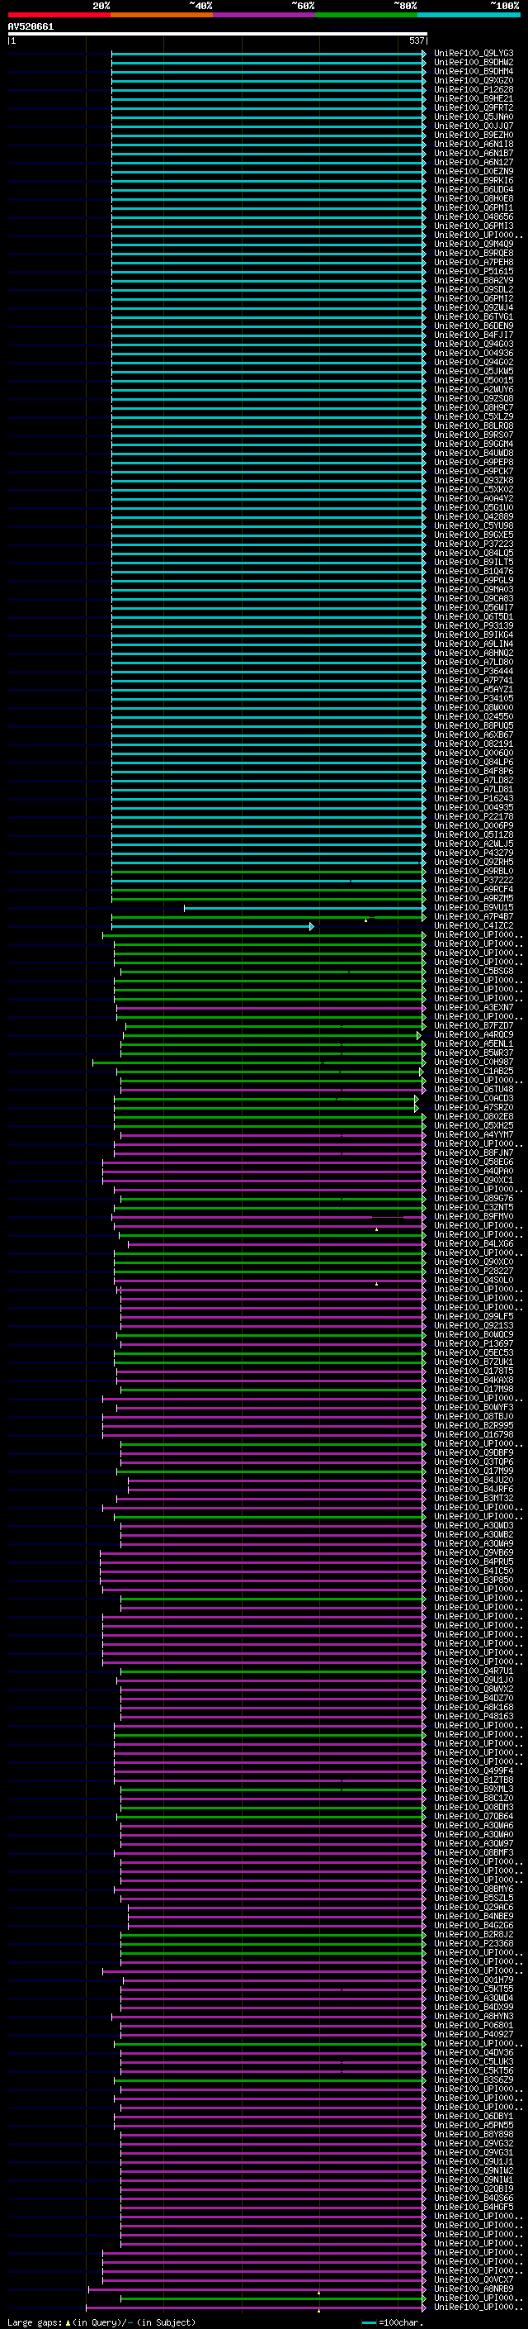The height and width of the screenshot is (2329, 528).
Task: Open hit UniRef100_Q9FRT2
Action: (x=474, y=107)
